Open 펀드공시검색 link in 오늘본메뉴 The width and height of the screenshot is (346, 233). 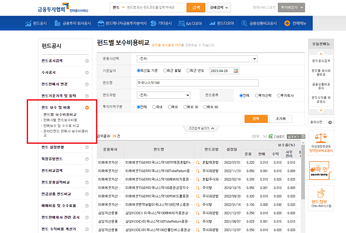(321, 61)
